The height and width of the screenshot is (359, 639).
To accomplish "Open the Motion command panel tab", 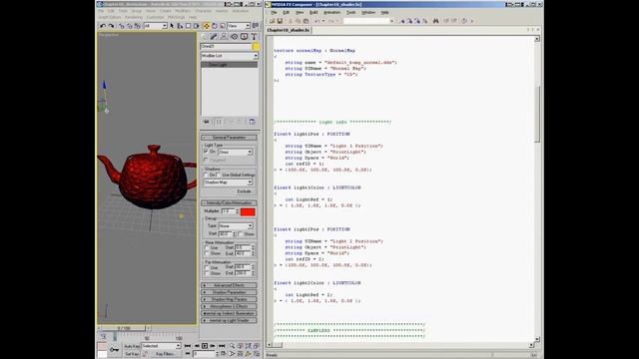I will click(x=234, y=37).
